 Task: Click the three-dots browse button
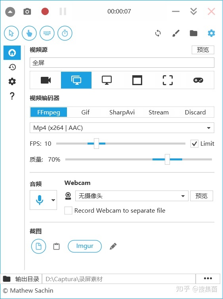(x=208, y=278)
